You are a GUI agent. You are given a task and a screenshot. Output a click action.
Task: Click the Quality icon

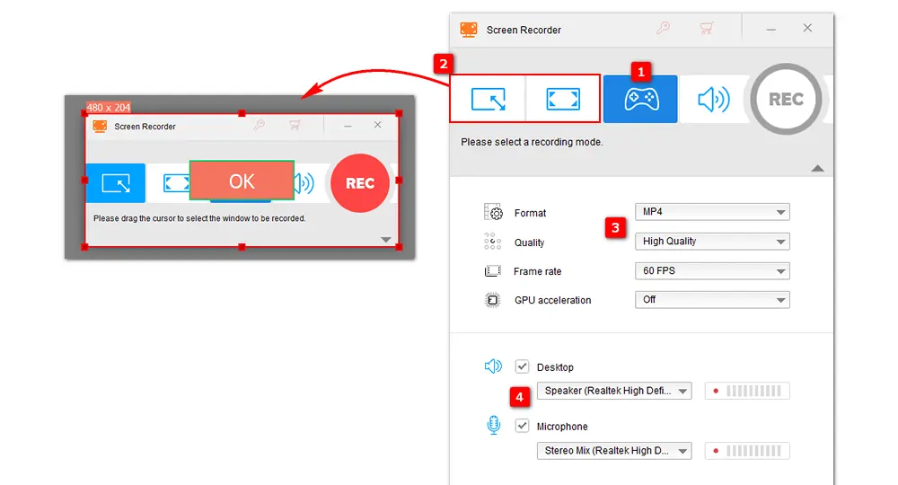(x=492, y=242)
